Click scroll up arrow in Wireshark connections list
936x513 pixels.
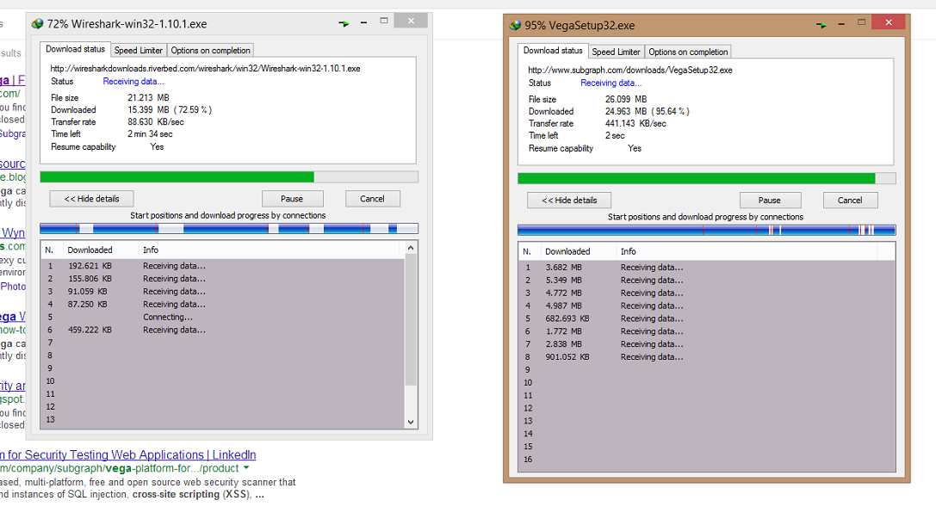click(411, 248)
